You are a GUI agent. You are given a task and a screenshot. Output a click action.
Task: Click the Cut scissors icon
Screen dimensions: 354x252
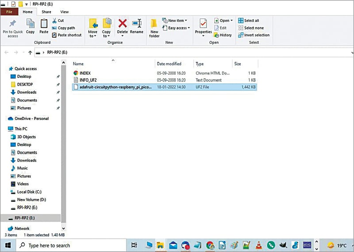pyautogui.click(x=54, y=20)
